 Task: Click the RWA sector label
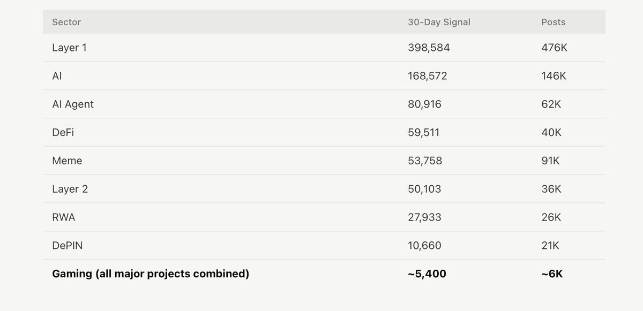(64, 217)
